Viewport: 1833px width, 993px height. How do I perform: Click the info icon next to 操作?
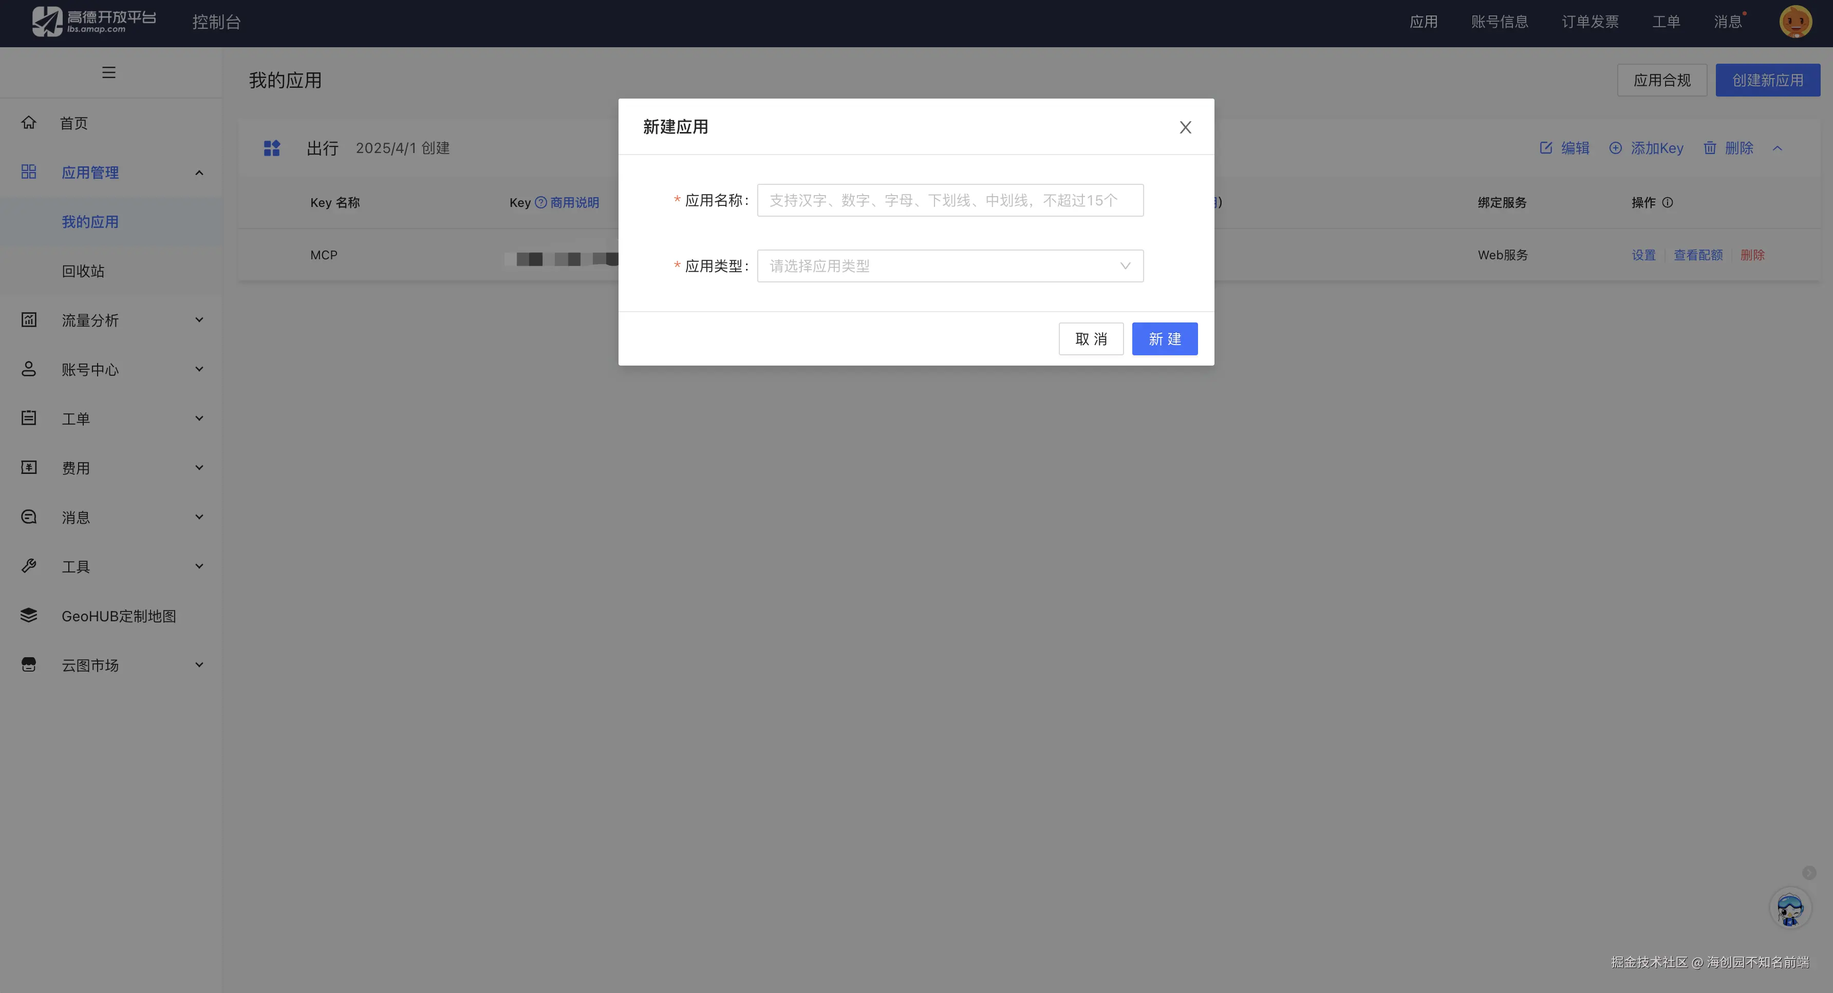(x=1667, y=203)
